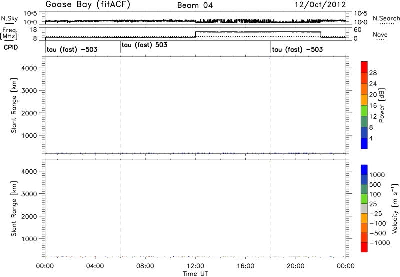Click the 2000 tick in Power panel
Image resolution: width=400 pixels, height=277 pixels.
(x=29, y=113)
